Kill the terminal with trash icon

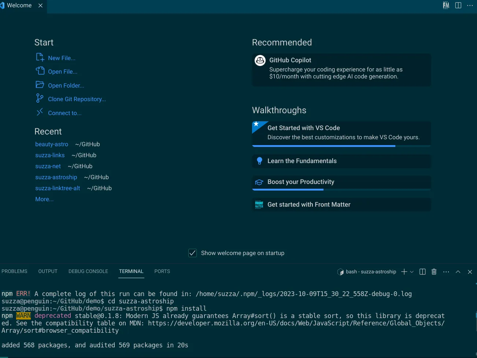tap(434, 272)
